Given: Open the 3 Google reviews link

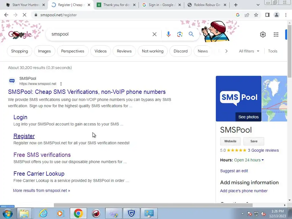Looking at the screenshot, I should click(x=263, y=150).
